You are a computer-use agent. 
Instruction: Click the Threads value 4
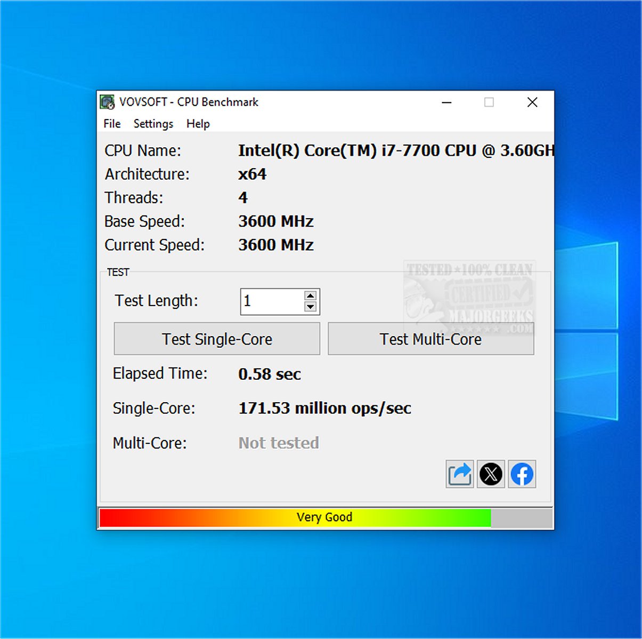243,198
